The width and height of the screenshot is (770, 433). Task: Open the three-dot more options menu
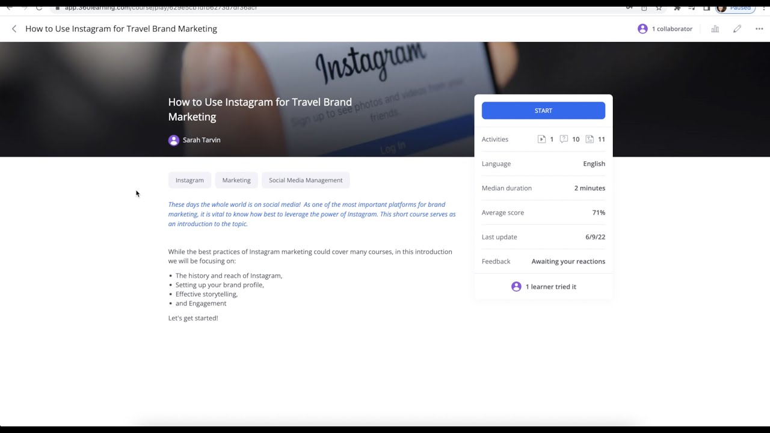759,29
